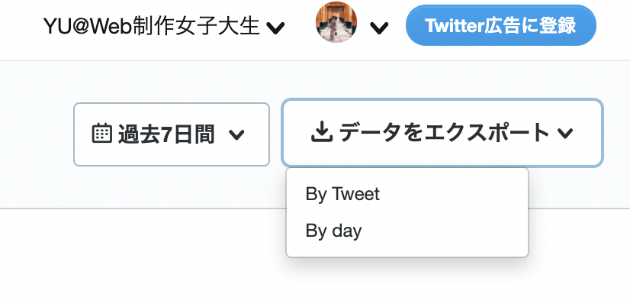This screenshot has width=630, height=304.
Task: Click the chevron icon inside 過去7日間 button
Action: [x=236, y=134]
